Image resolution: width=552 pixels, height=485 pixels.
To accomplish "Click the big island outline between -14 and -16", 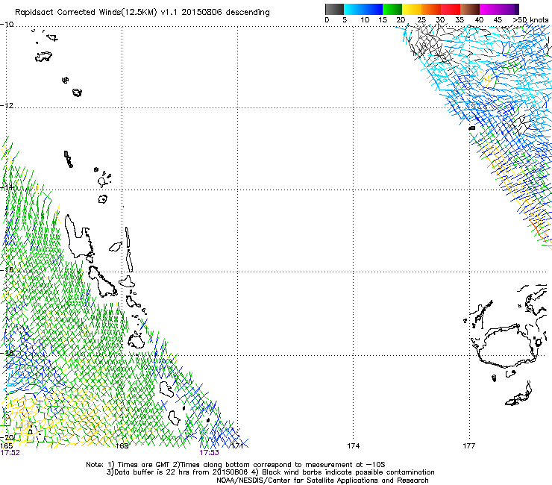I will 78,237.
